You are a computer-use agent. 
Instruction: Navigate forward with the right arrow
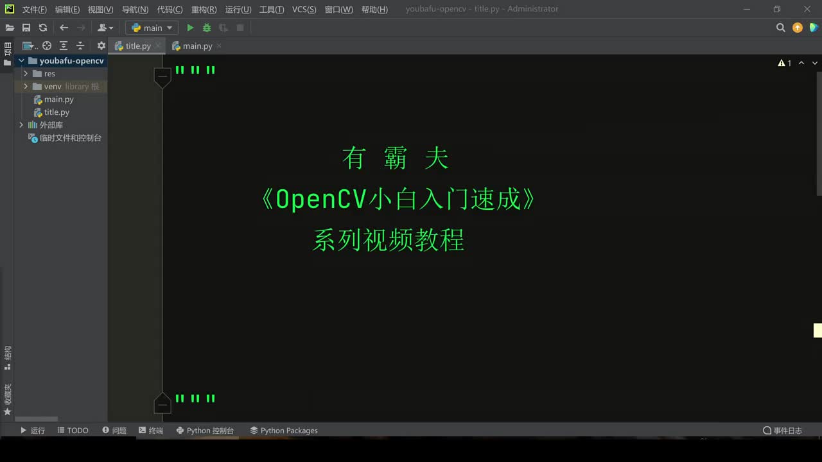81,28
